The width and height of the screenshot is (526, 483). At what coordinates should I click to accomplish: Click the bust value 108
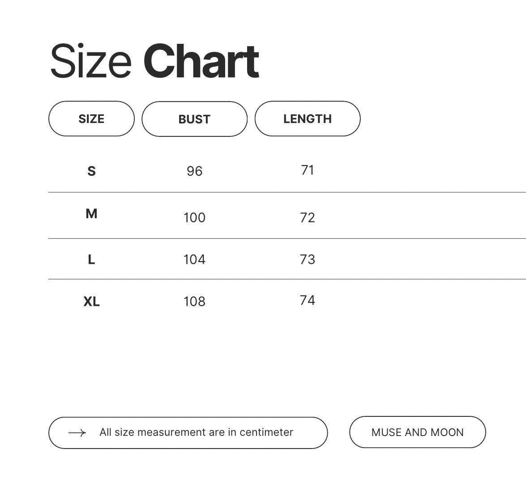coord(194,302)
